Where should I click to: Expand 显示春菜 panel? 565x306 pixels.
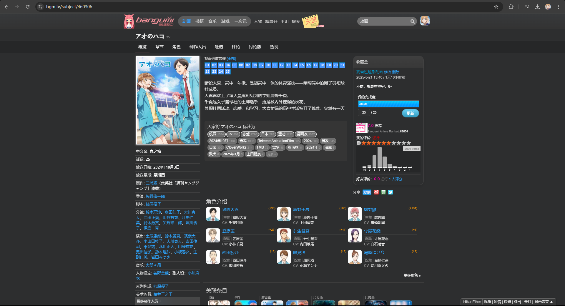544,302
